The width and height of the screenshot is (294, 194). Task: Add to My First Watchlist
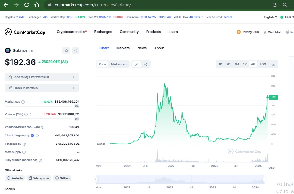click(42, 77)
